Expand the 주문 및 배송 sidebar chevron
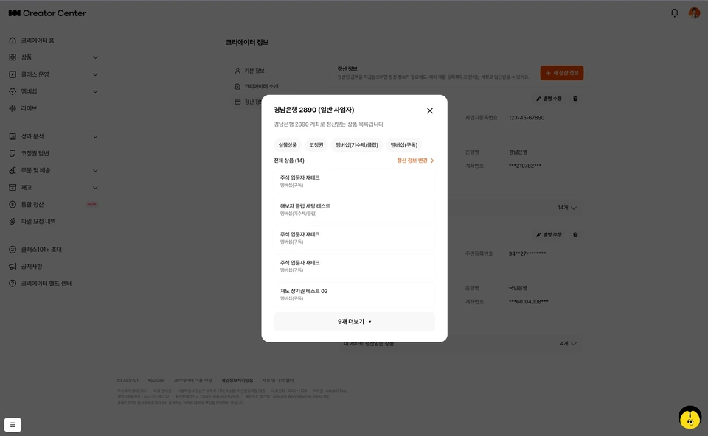This screenshot has width=708, height=436. click(95, 170)
